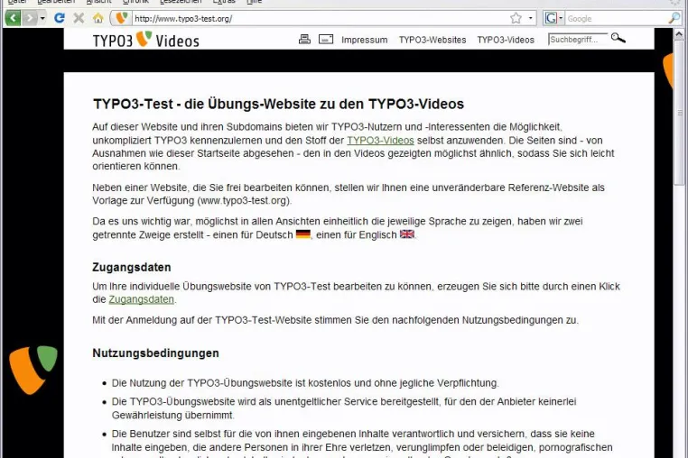Click the magnifier in the browser's Google search box

pyautogui.click(x=674, y=18)
